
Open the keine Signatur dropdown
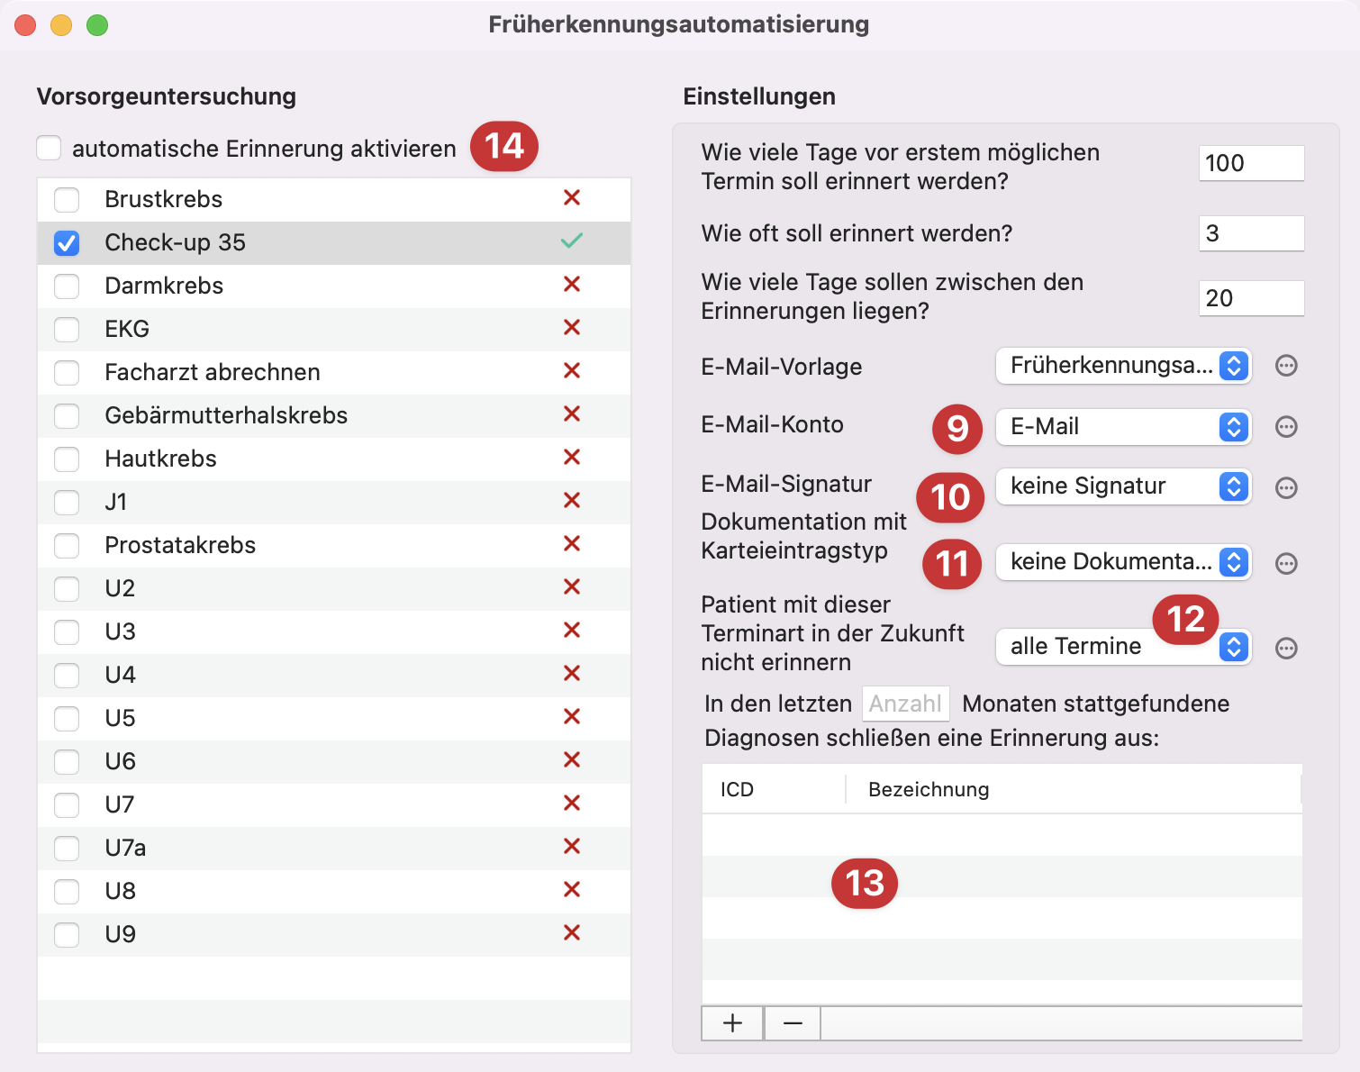point(1123,486)
